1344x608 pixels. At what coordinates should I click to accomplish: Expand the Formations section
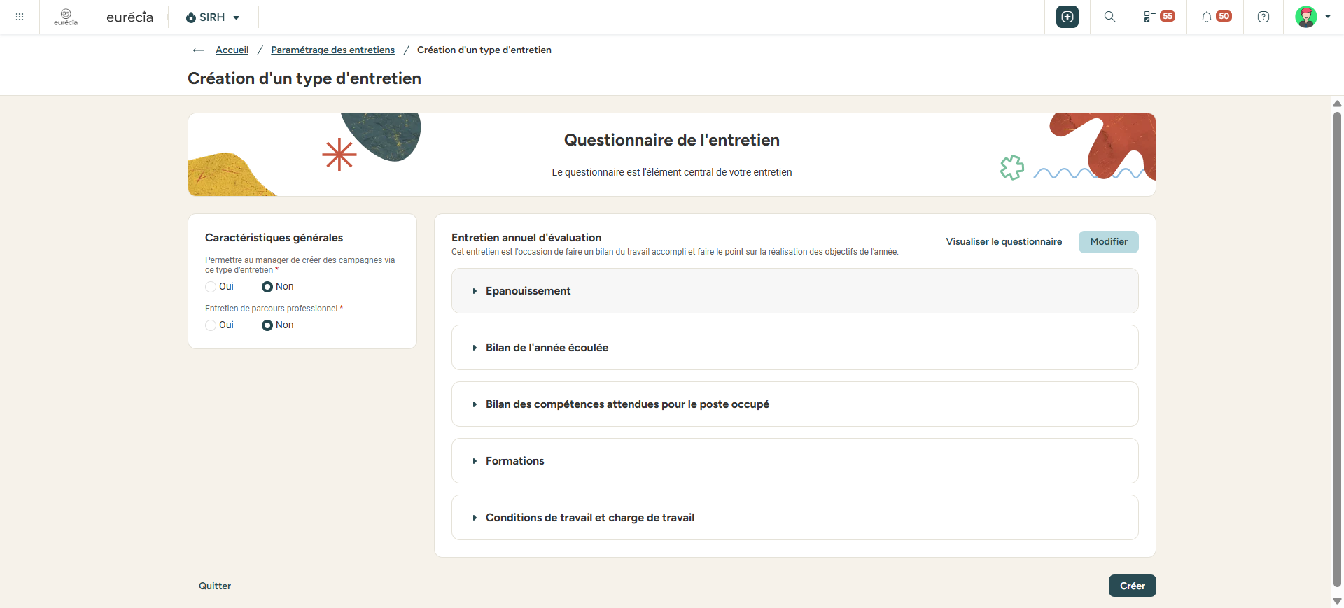click(795, 461)
